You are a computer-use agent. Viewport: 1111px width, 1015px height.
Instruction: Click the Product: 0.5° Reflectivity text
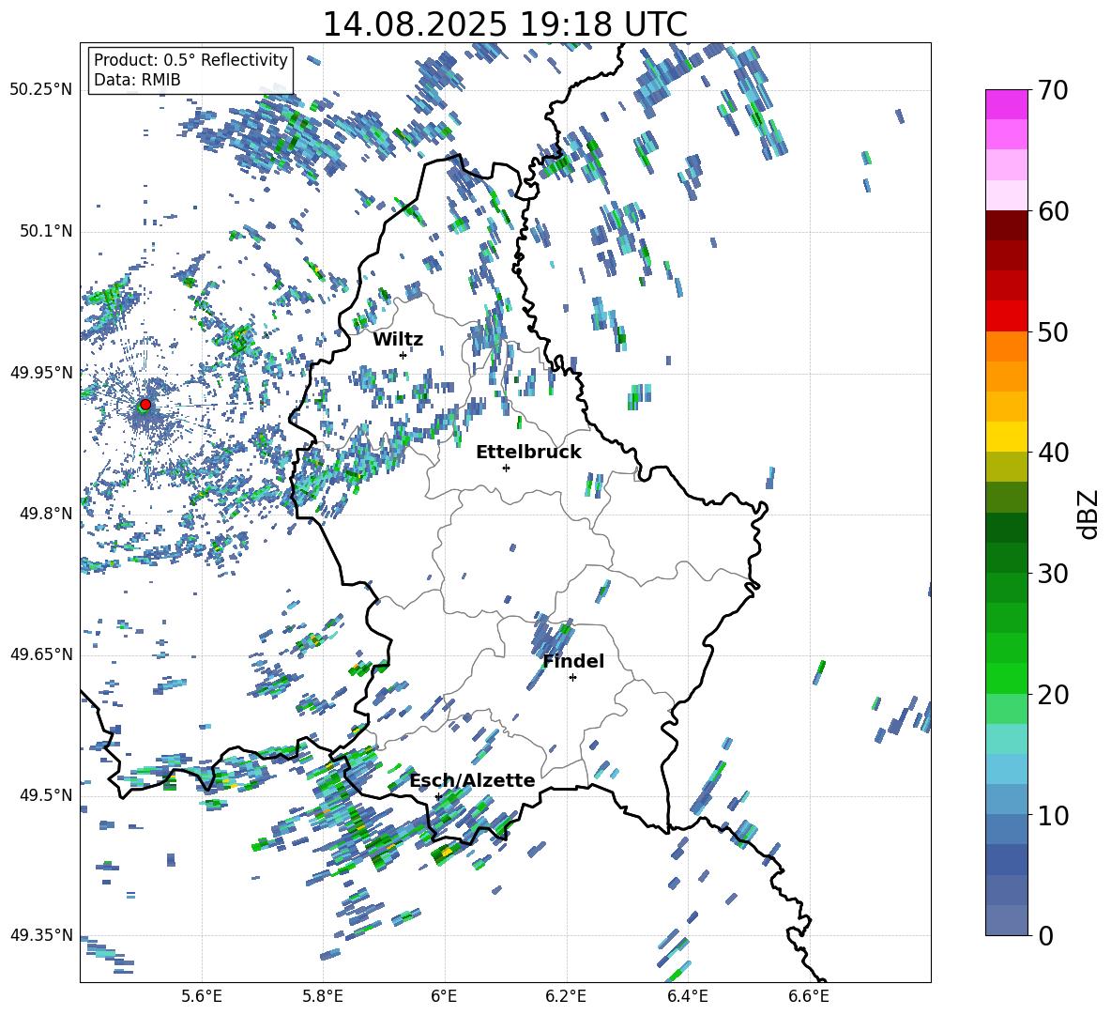click(190, 59)
